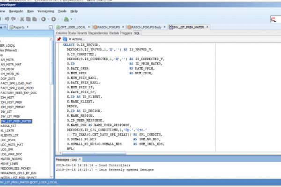
Task: Open the SQL Worksheet dropdown arrow
Action: point(71,19)
